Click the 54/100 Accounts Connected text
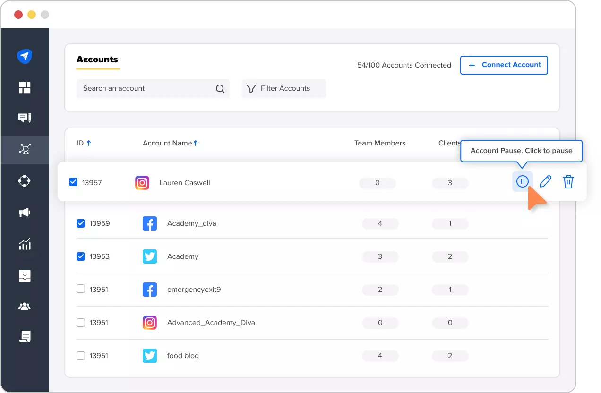The image size is (601, 393). click(x=404, y=65)
